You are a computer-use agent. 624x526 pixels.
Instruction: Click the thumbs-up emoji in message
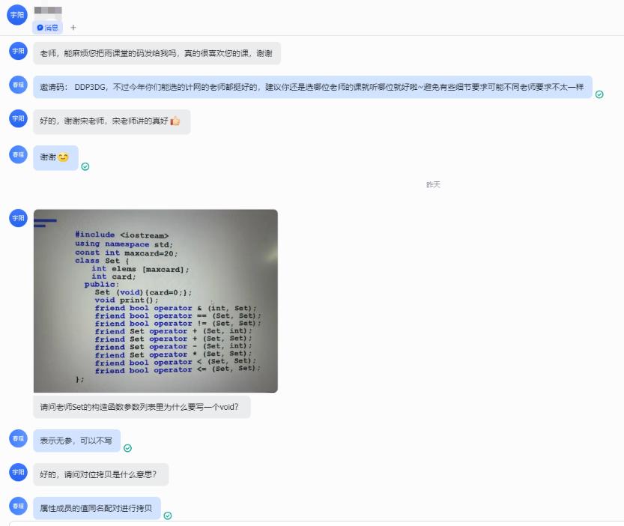click(175, 121)
